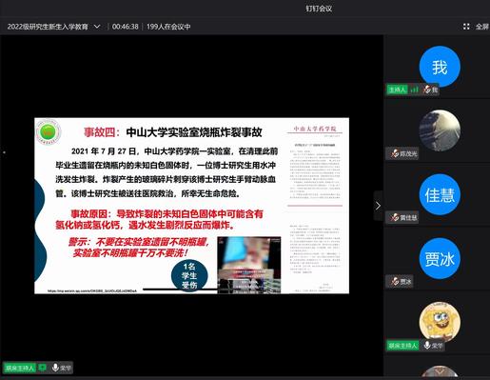
Task: Select the blue 我 avatar
Action: 440,67
